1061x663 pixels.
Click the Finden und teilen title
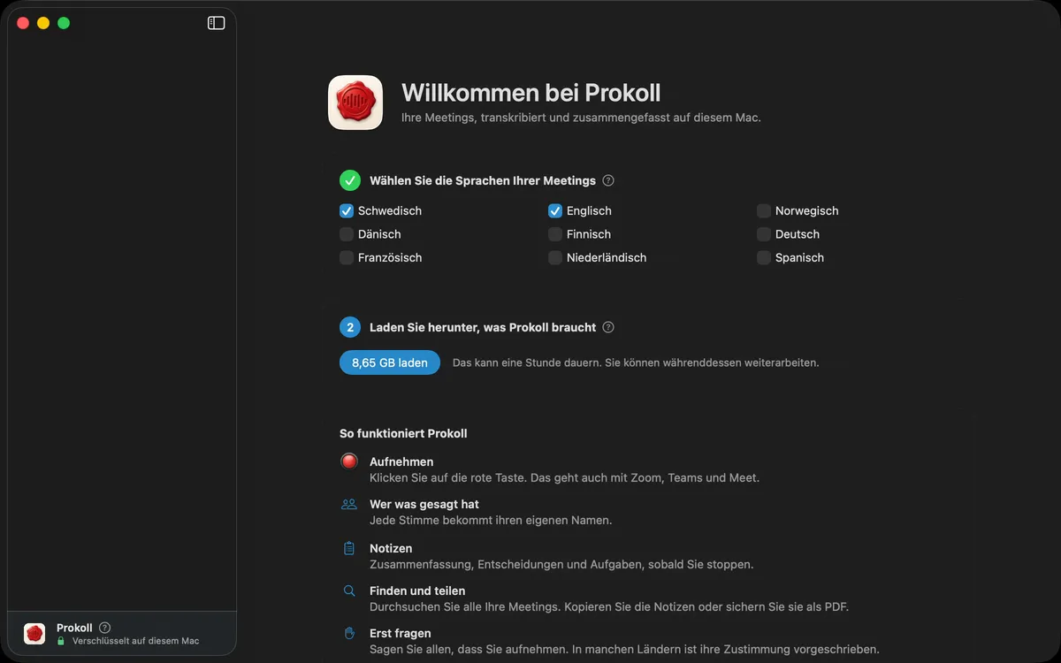tap(417, 591)
